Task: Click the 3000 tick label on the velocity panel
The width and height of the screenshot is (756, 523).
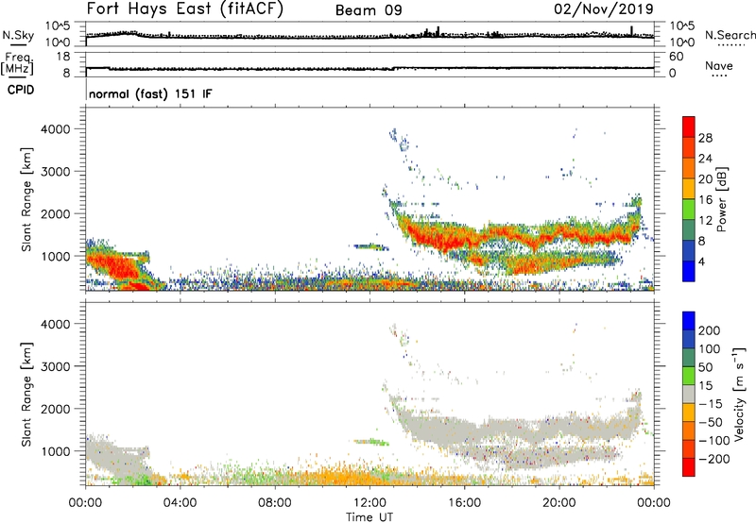Action: click(x=55, y=366)
